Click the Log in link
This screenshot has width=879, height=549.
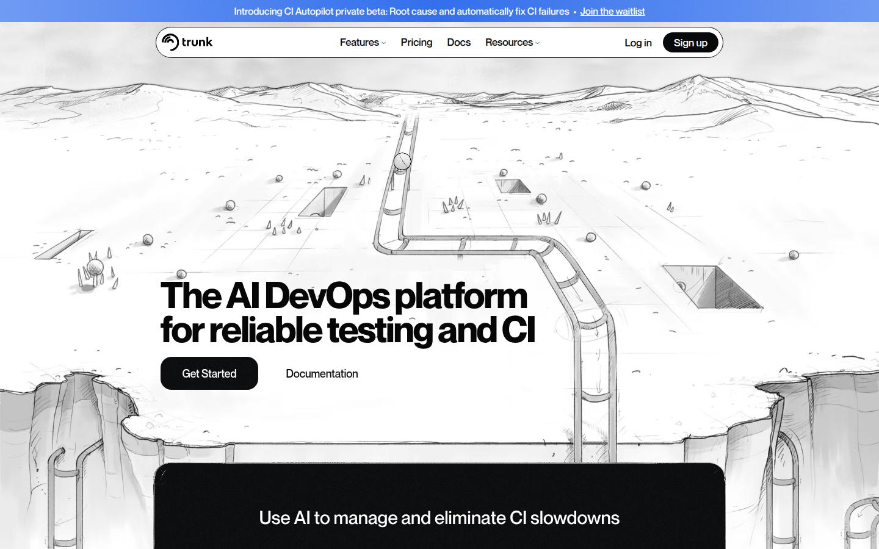pyautogui.click(x=638, y=43)
